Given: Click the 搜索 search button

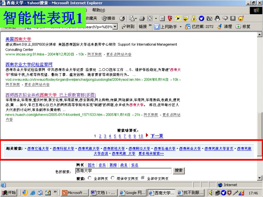Looking at the screenshot, I should (x=179, y=171).
